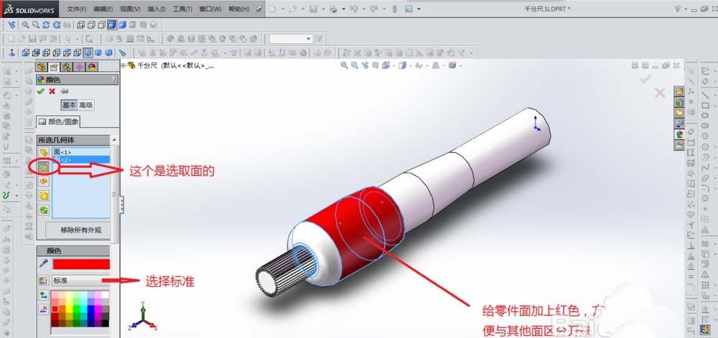
Task: Click the Previous View icon in view toolbar
Action: point(12,24)
